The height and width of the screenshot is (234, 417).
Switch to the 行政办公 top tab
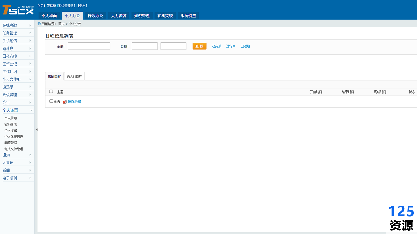point(95,16)
